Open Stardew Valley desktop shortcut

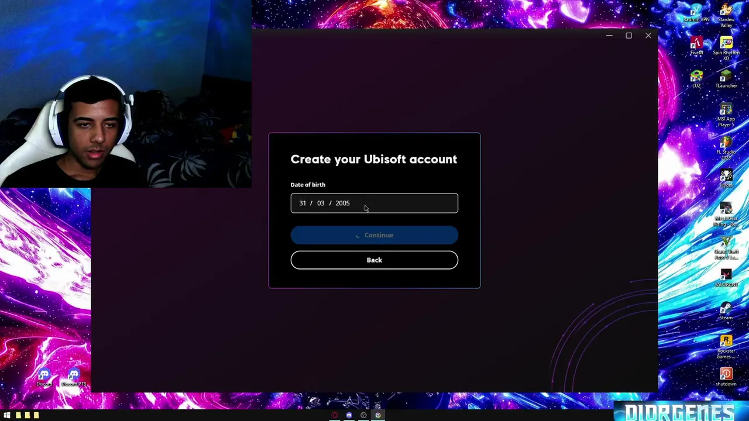coord(726,15)
